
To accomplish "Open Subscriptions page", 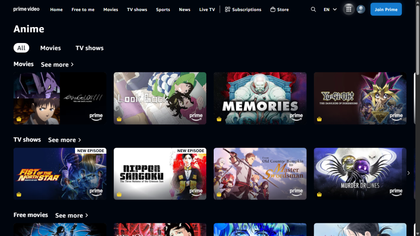I will [x=243, y=9].
